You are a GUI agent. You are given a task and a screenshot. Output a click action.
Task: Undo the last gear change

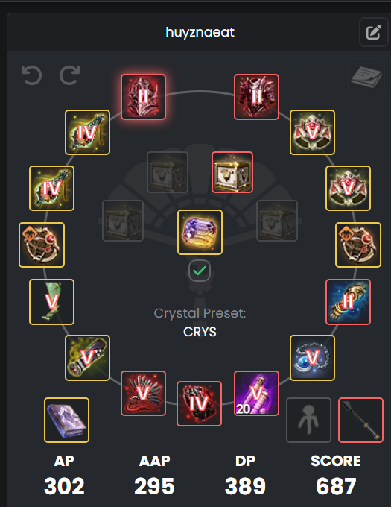(31, 75)
